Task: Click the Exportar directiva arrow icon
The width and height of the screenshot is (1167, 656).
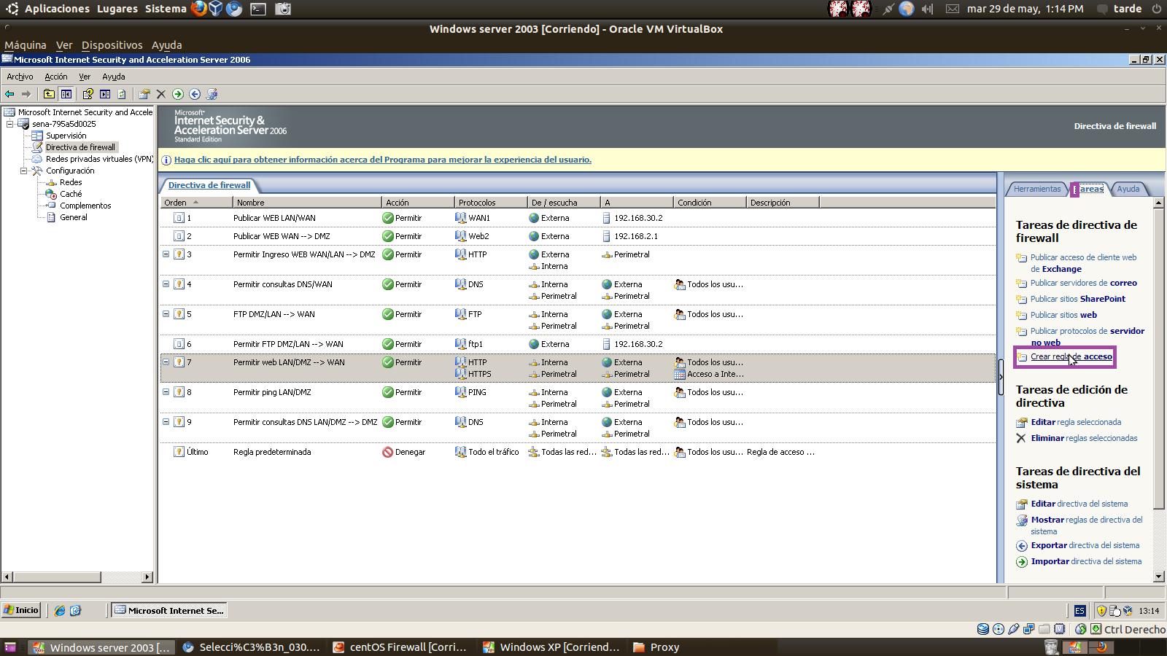Action: pyautogui.click(x=1022, y=546)
